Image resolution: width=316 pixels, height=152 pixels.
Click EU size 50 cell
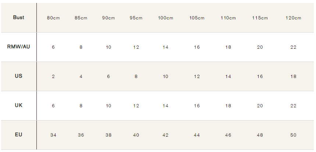point(293,135)
